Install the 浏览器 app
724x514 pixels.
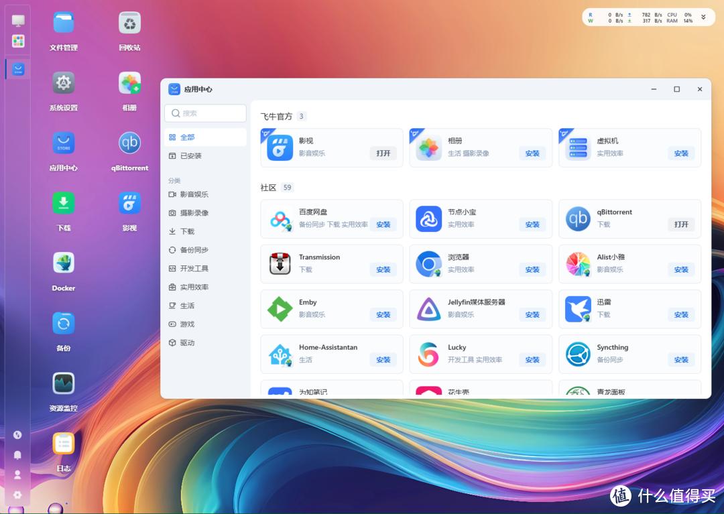532,269
